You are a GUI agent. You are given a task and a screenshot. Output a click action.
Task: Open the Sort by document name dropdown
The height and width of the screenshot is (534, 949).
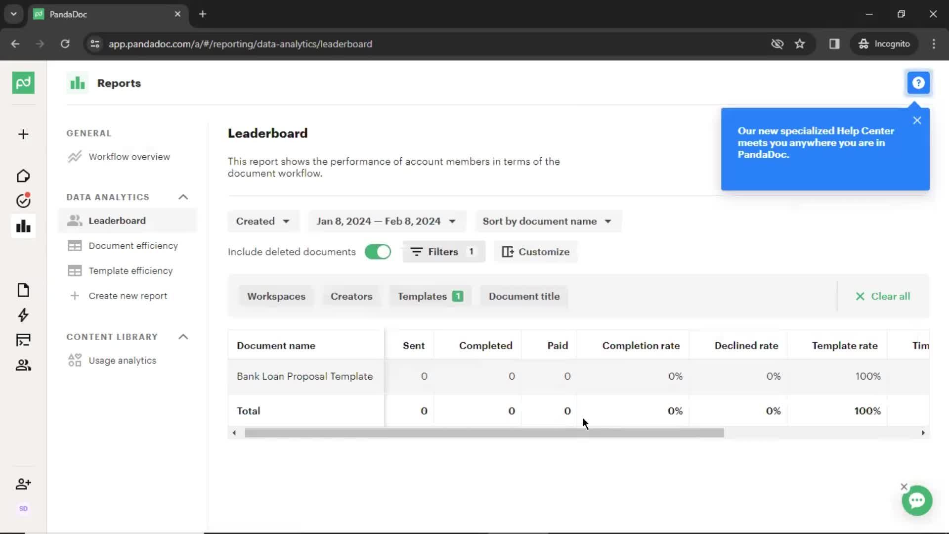click(546, 221)
